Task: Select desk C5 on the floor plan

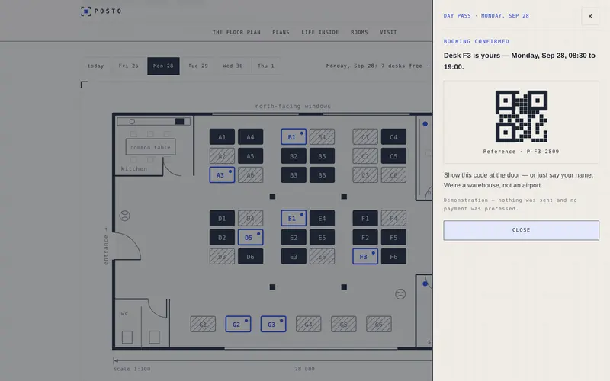Action: 393,156
